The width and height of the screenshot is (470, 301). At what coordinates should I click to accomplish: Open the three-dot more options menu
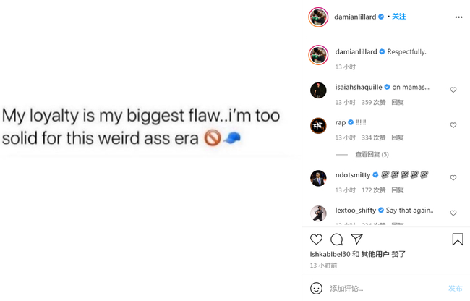pos(458,17)
